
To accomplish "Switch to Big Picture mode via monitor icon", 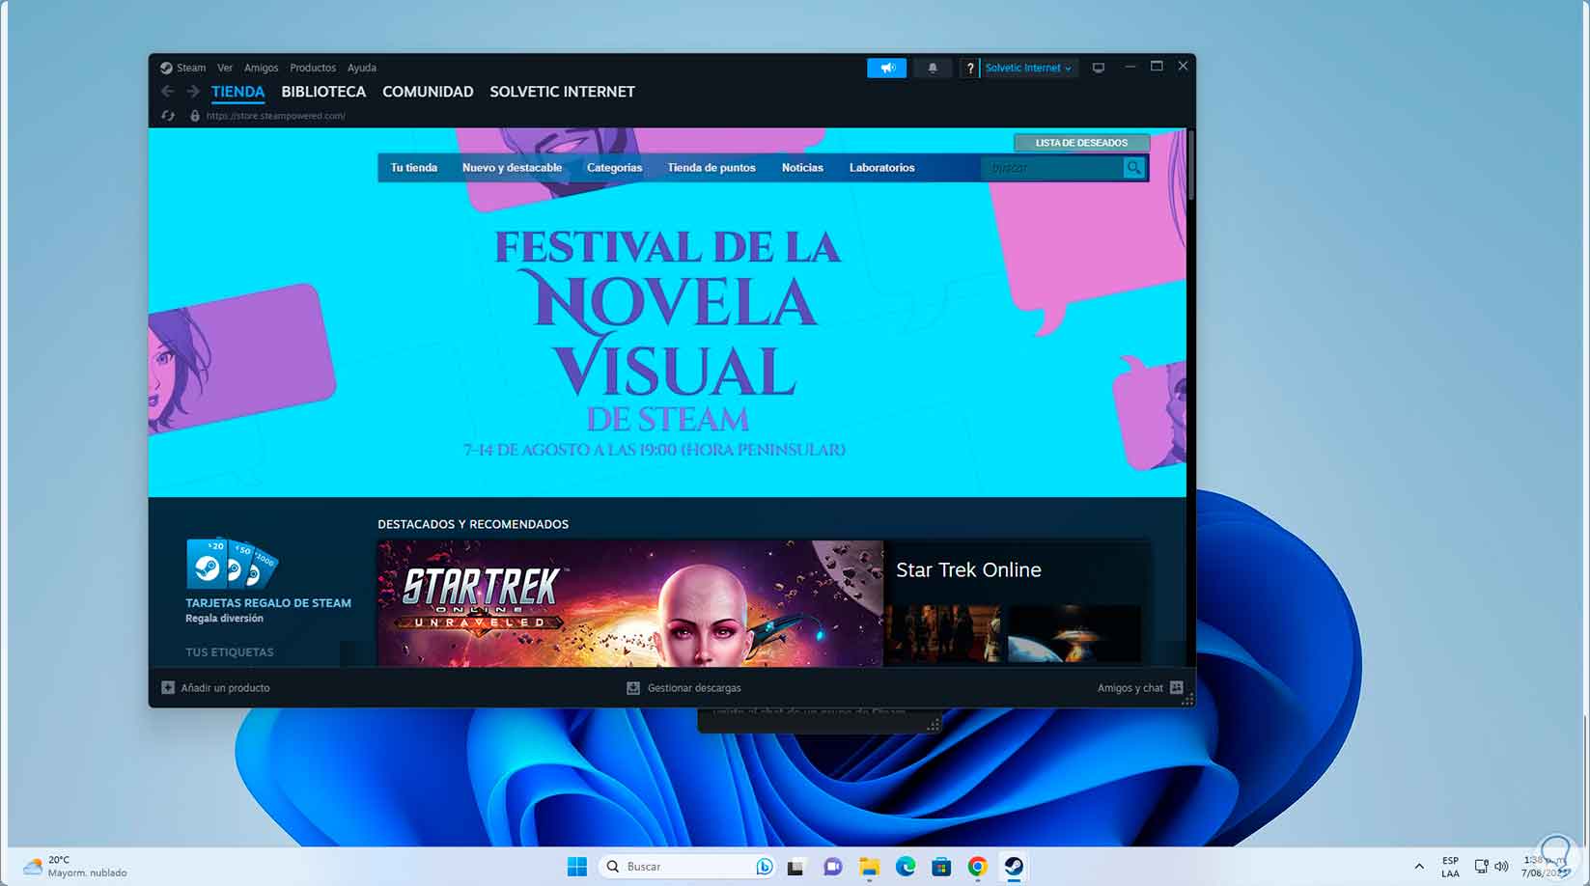I will (x=1099, y=68).
